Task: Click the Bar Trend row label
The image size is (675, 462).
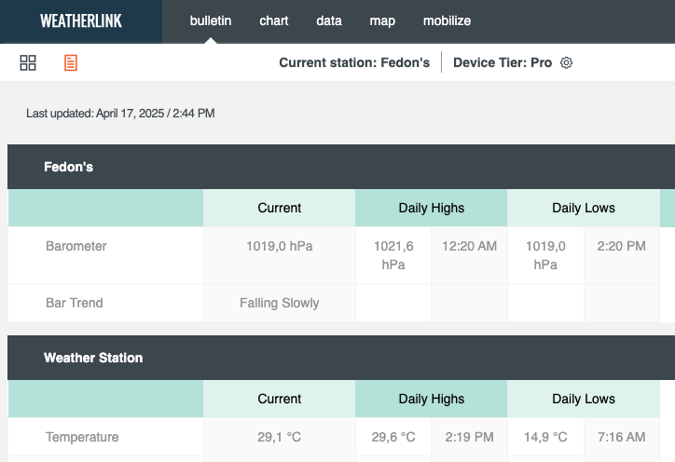Action: 74,303
